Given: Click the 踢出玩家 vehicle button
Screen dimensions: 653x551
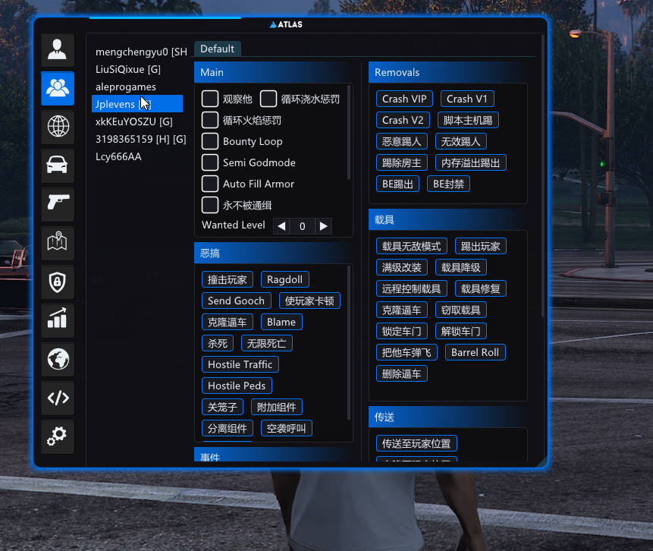Looking at the screenshot, I should [x=481, y=246].
